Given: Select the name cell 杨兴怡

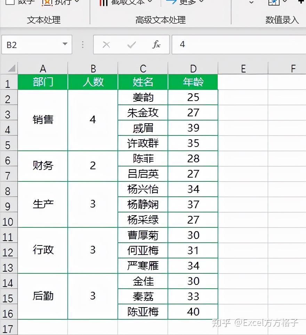Looking at the screenshot, I should [143, 189].
